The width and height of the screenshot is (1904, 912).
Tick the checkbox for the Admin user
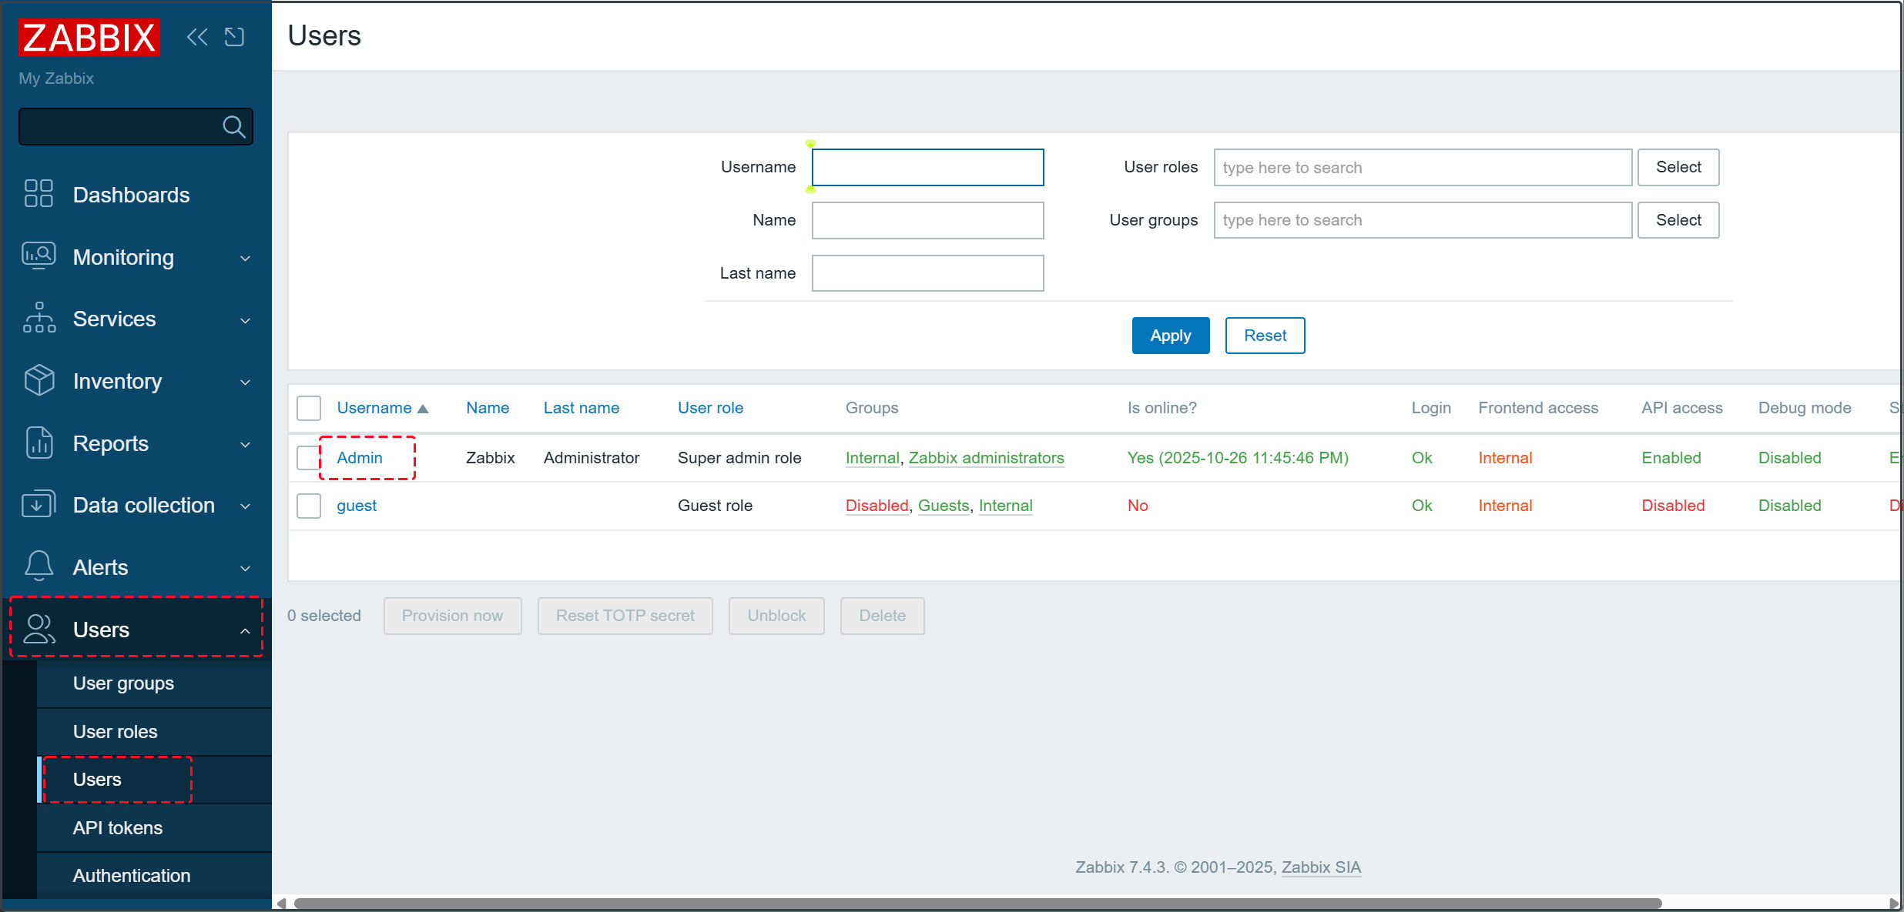tap(309, 458)
